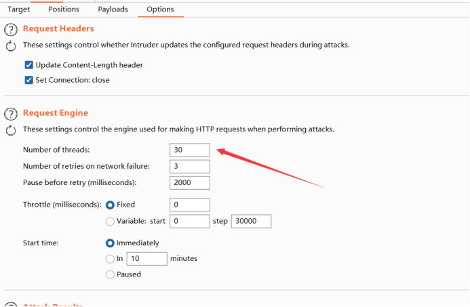The image size is (470, 307).
Task: Open help for Request Headers section
Action: click(x=11, y=29)
